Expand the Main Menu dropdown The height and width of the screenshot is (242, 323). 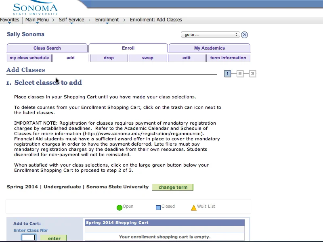[37, 20]
